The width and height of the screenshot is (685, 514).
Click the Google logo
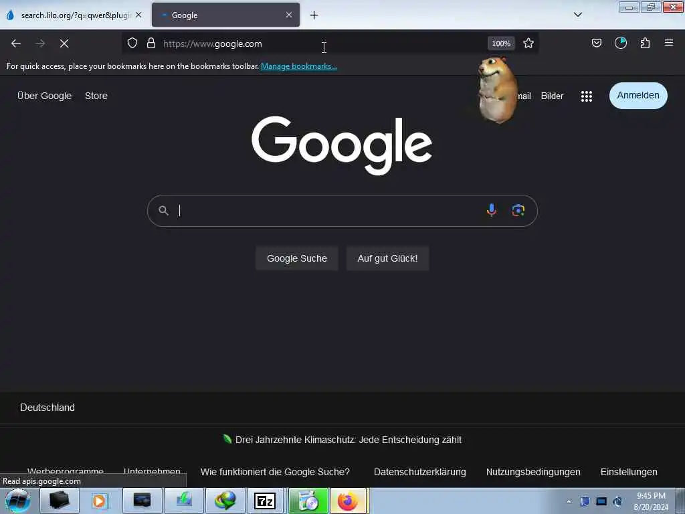point(342,145)
